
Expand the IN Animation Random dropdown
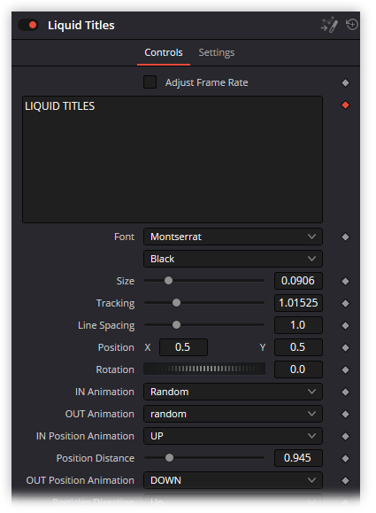pos(233,392)
